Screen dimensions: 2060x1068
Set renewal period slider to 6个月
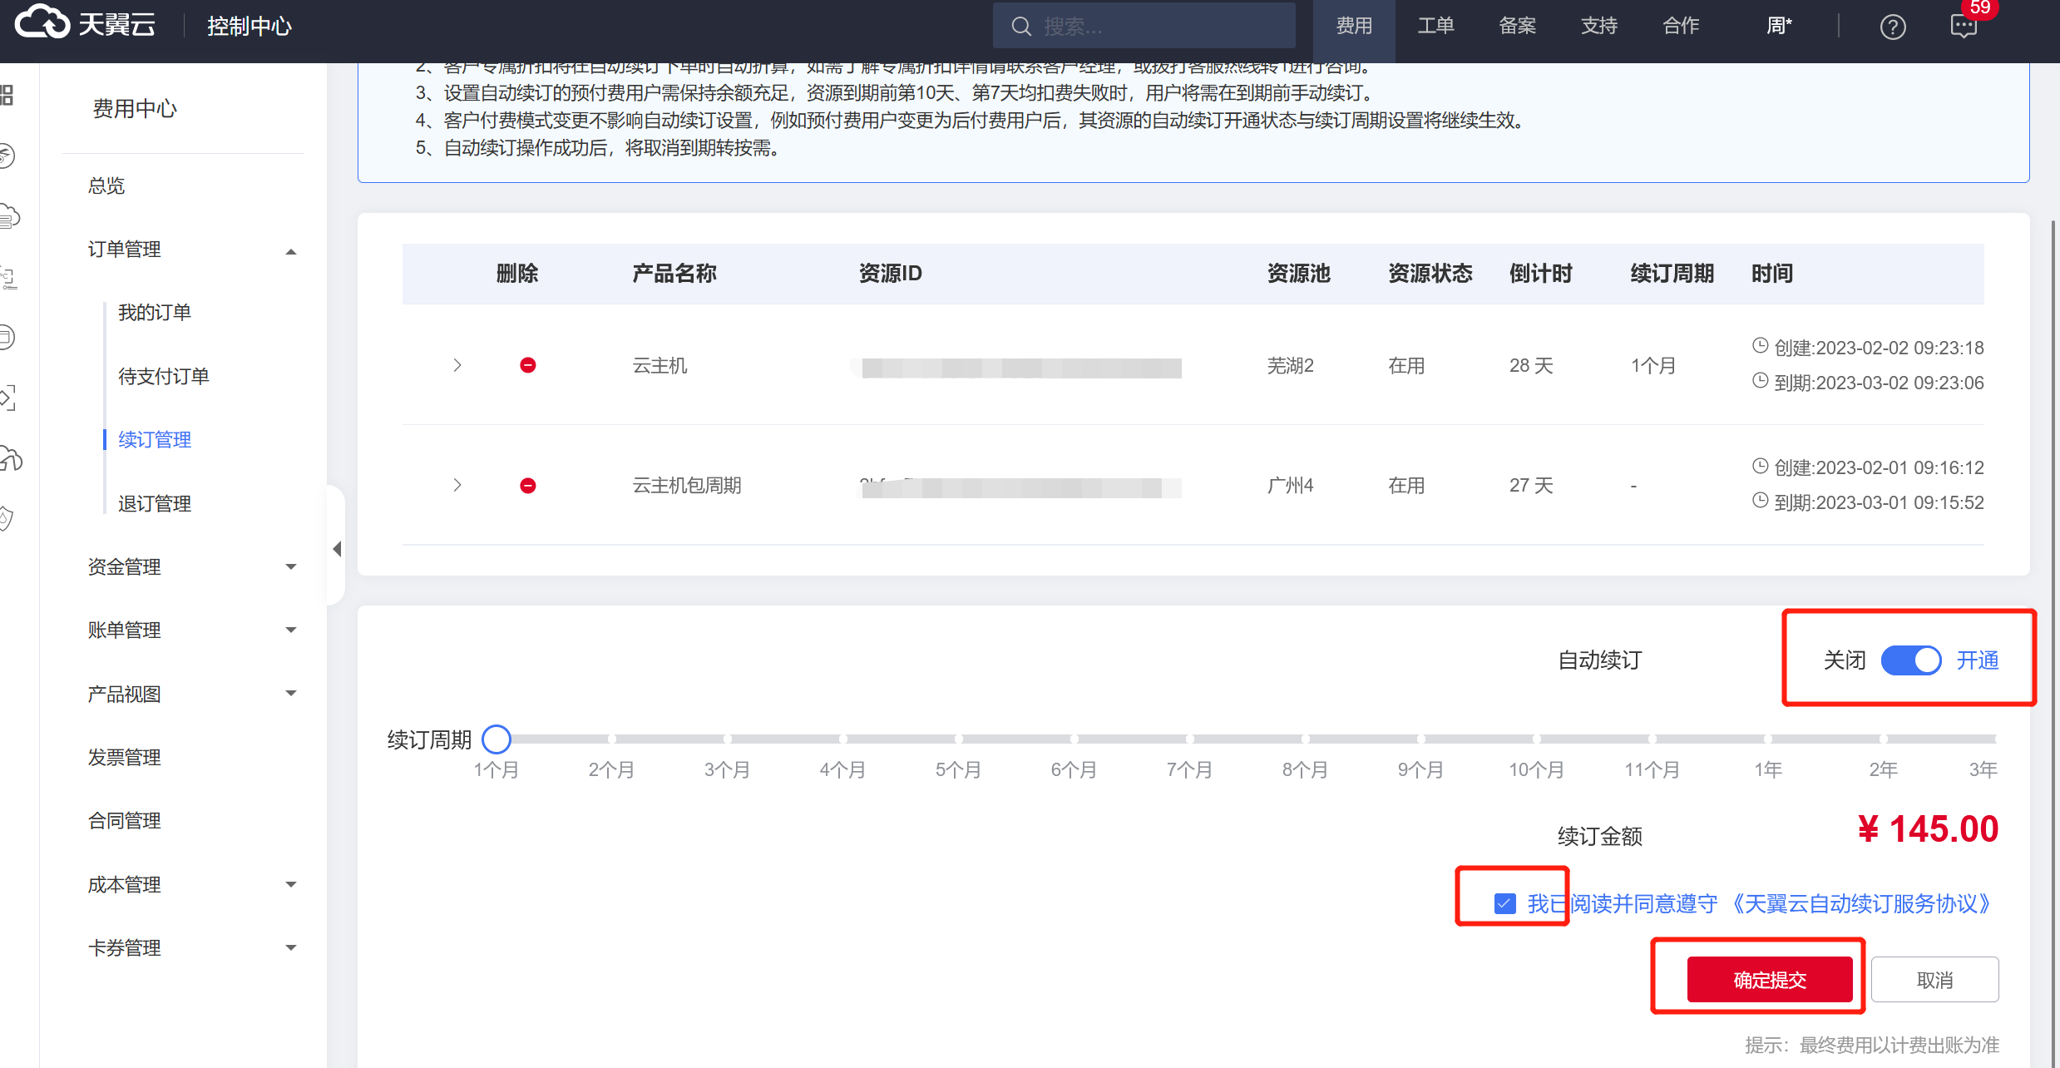pyautogui.click(x=1074, y=739)
